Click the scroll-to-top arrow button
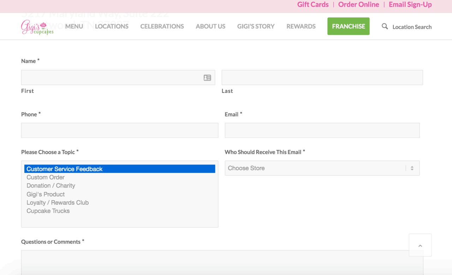The width and height of the screenshot is (452, 275). coord(420,245)
